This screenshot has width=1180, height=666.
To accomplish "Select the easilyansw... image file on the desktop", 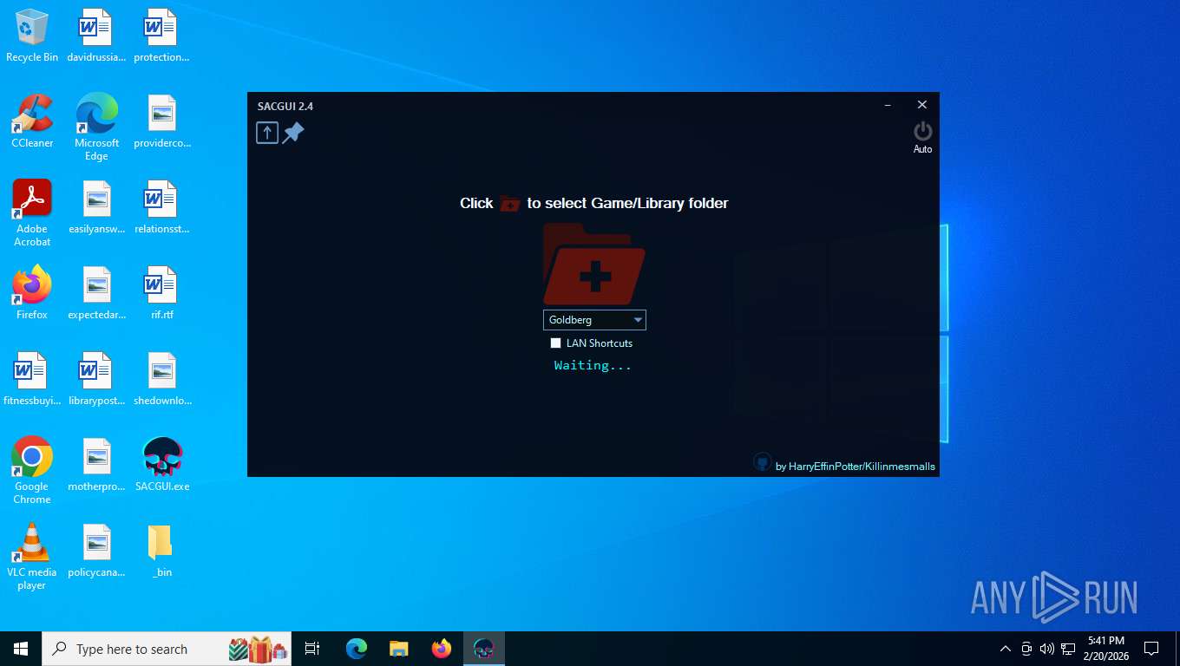I will pos(96,207).
